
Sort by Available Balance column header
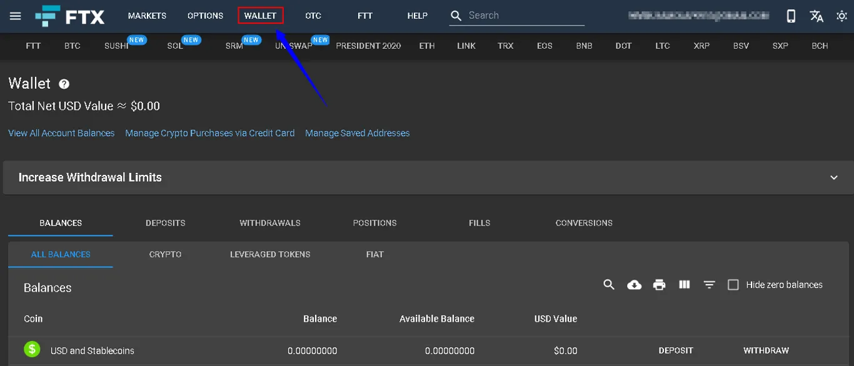pyautogui.click(x=437, y=319)
